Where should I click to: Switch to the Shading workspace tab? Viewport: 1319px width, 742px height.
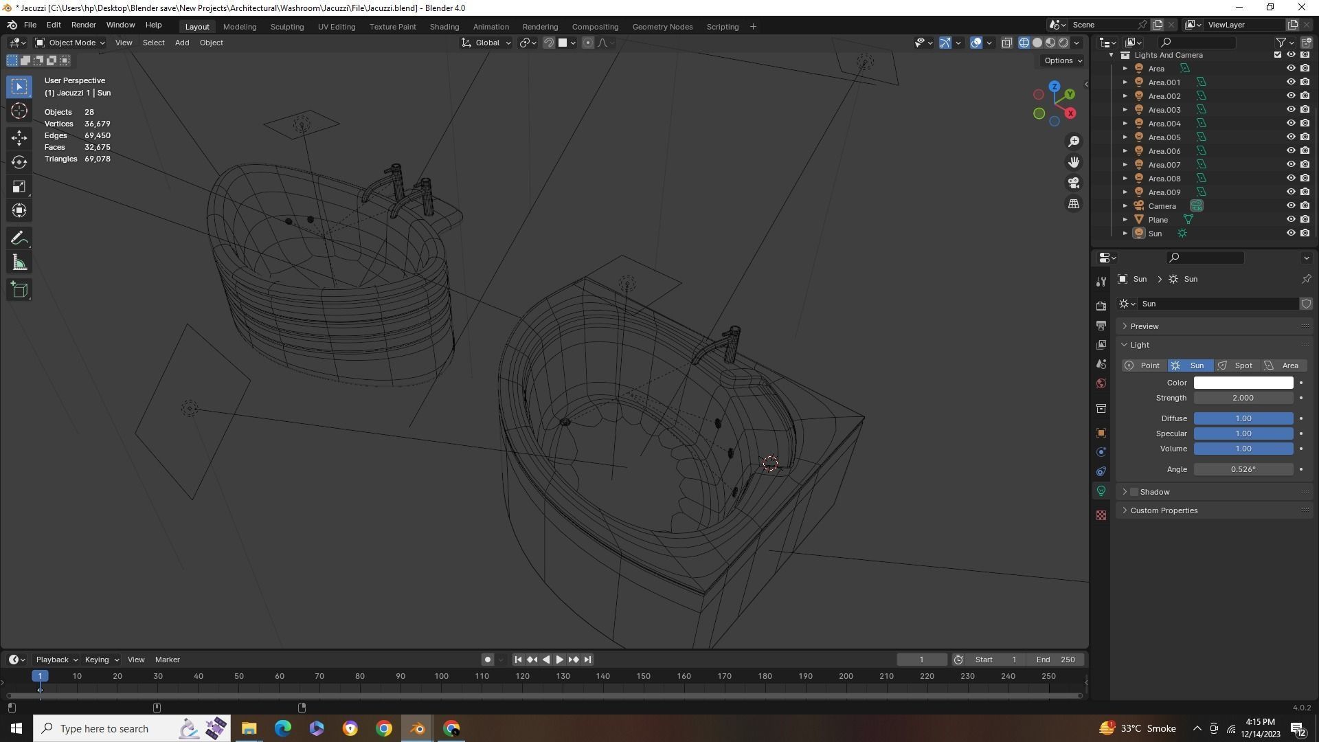click(x=444, y=27)
